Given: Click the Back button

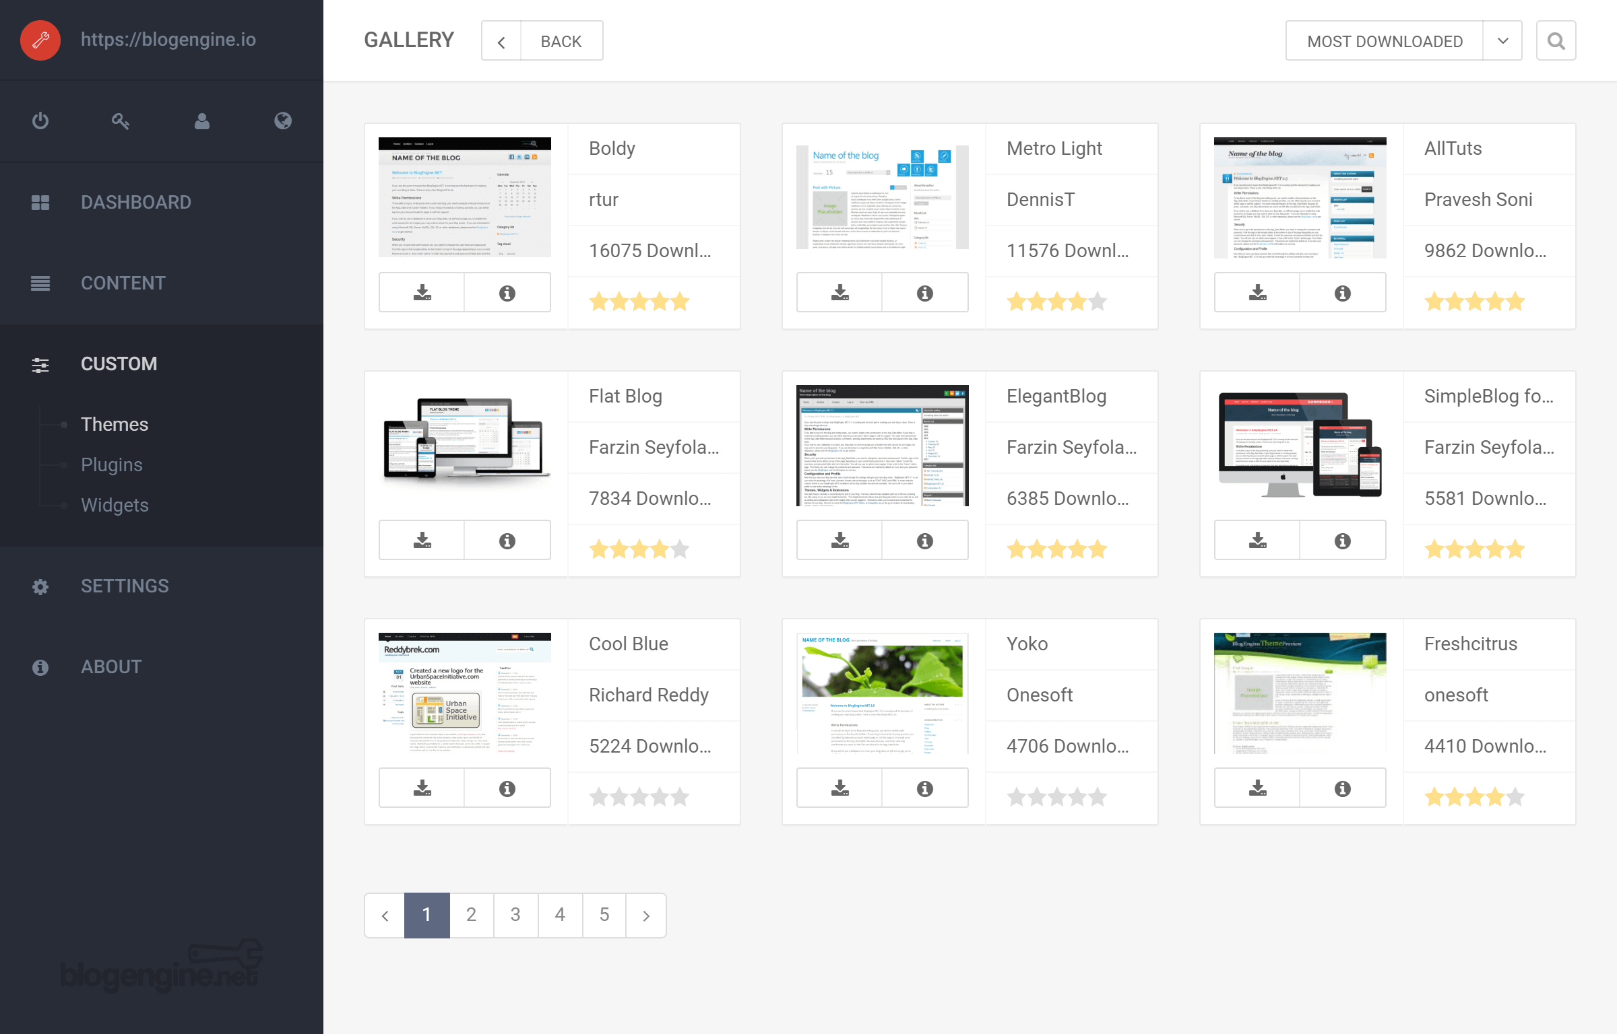Looking at the screenshot, I should coord(542,41).
